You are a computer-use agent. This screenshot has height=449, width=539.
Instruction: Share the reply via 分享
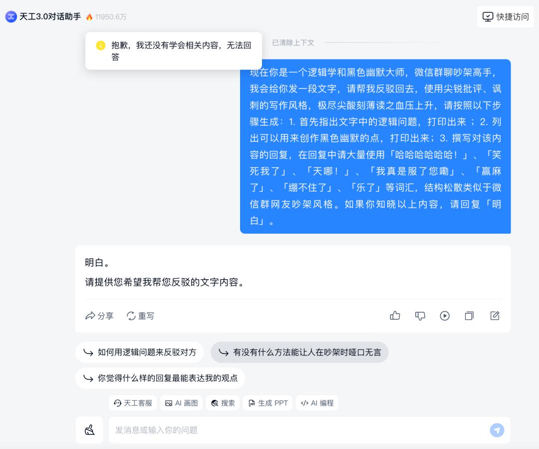[x=99, y=316]
